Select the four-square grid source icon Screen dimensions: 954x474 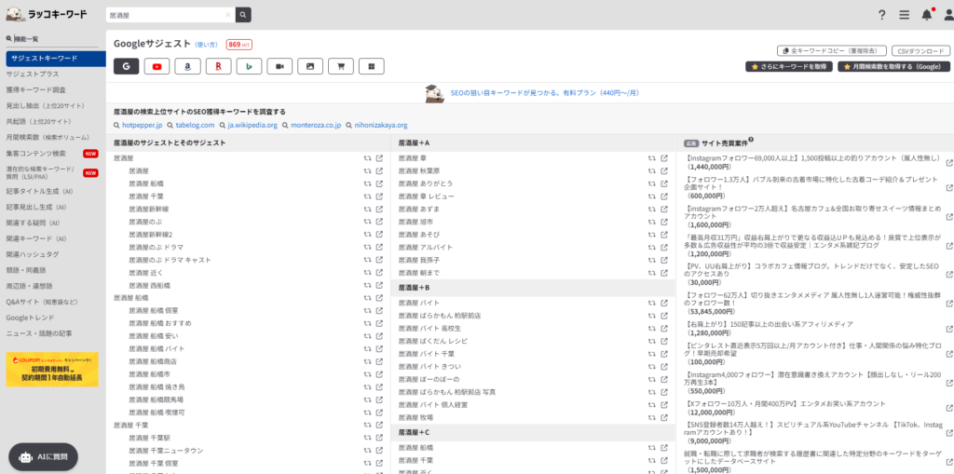pyautogui.click(x=371, y=66)
